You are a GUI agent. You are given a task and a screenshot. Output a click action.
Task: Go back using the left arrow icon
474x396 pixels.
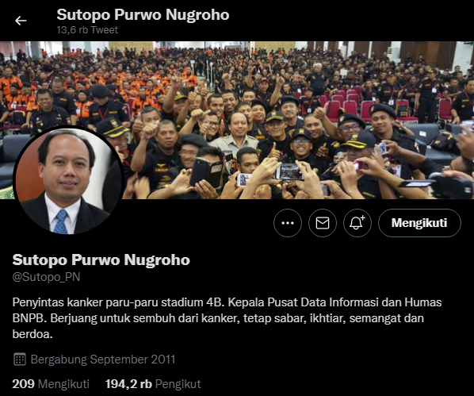click(x=21, y=21)
